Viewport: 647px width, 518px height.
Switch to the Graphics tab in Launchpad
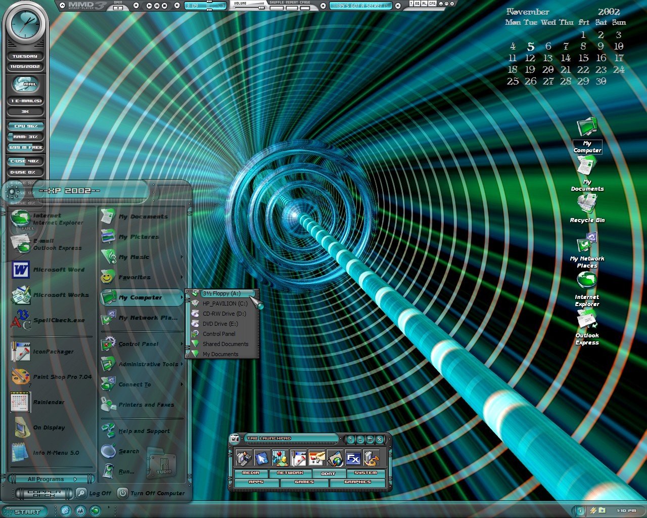pyautogui.click(x=357, y=482)
